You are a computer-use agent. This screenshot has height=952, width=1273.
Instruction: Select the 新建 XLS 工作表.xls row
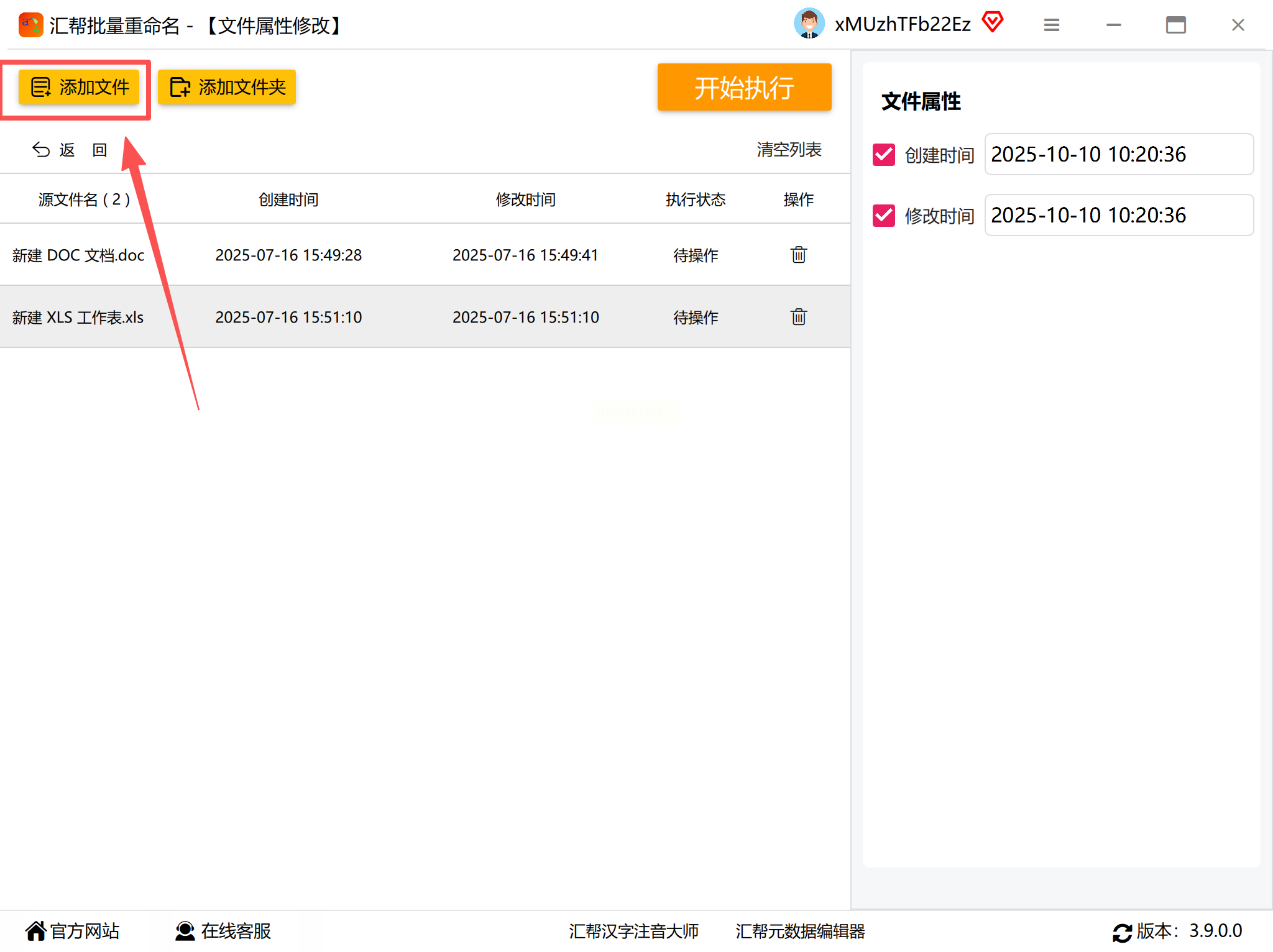click(x=78, y=317)
